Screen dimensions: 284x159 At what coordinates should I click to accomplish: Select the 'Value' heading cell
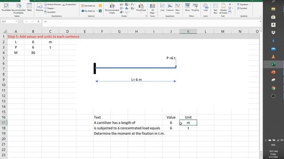(171, 117)
